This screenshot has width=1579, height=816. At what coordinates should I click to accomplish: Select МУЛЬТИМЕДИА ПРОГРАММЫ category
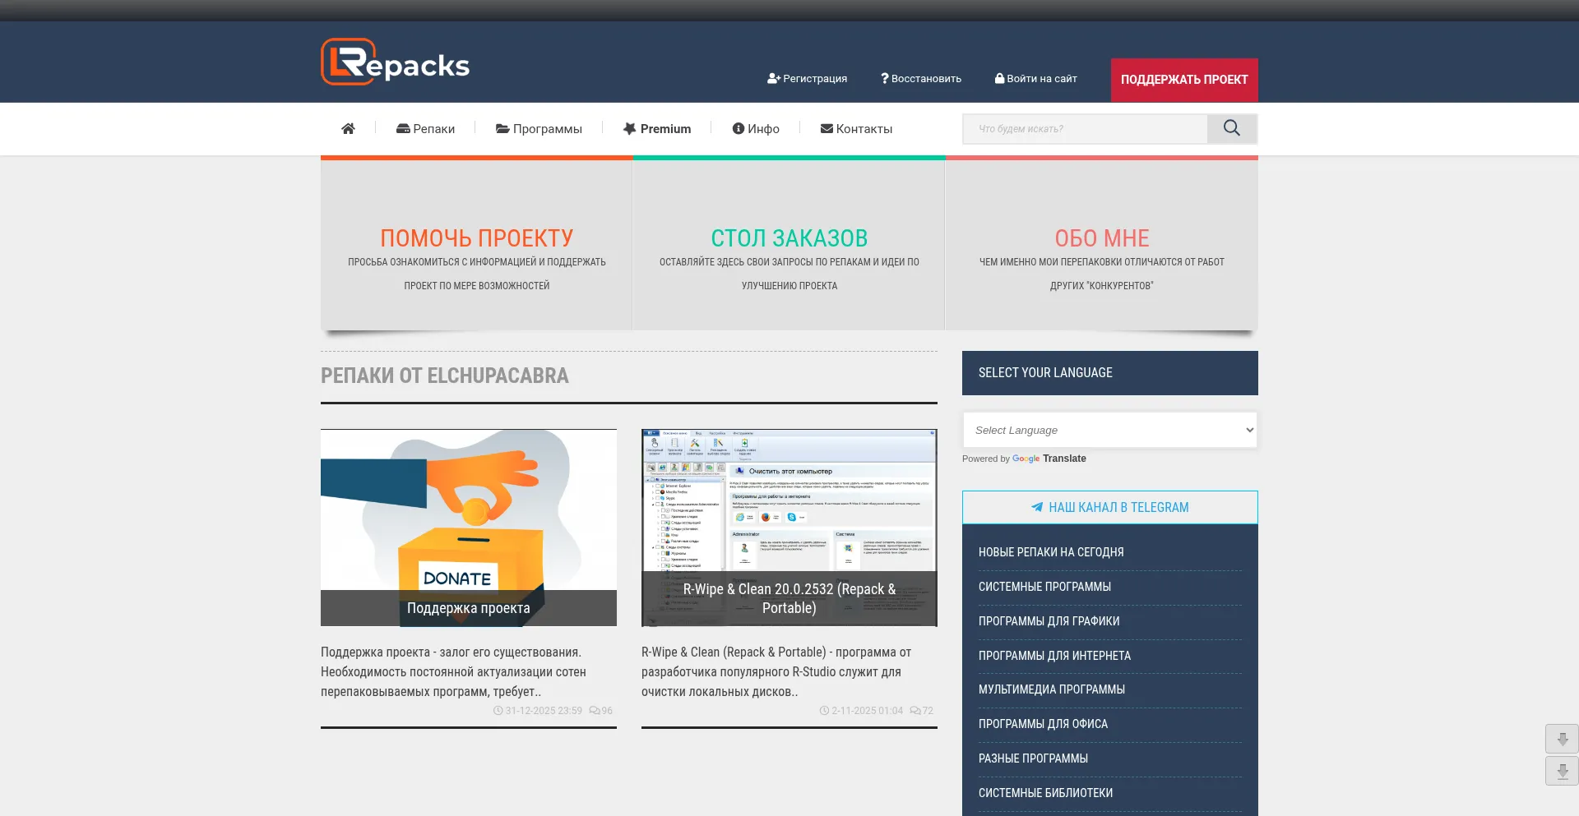point(1052,689)
